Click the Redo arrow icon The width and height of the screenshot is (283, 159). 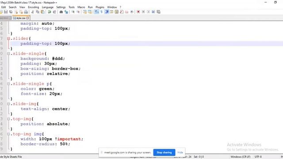point(54,12)
